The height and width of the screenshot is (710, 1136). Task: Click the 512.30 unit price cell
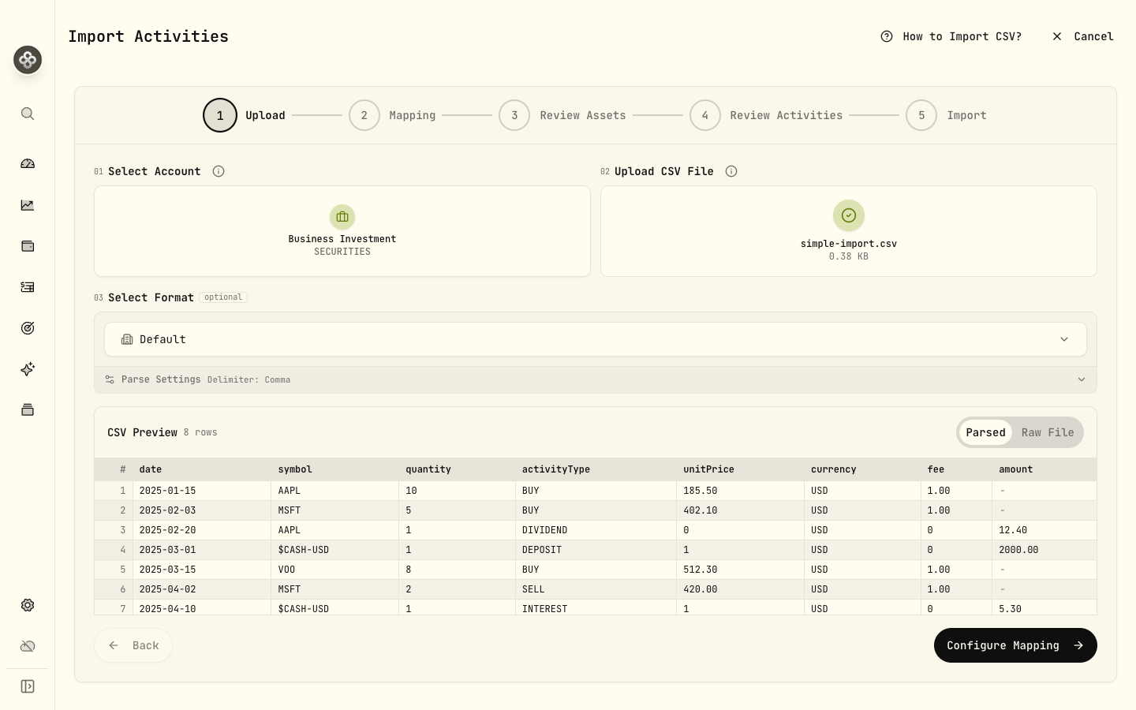pos(740,570)
